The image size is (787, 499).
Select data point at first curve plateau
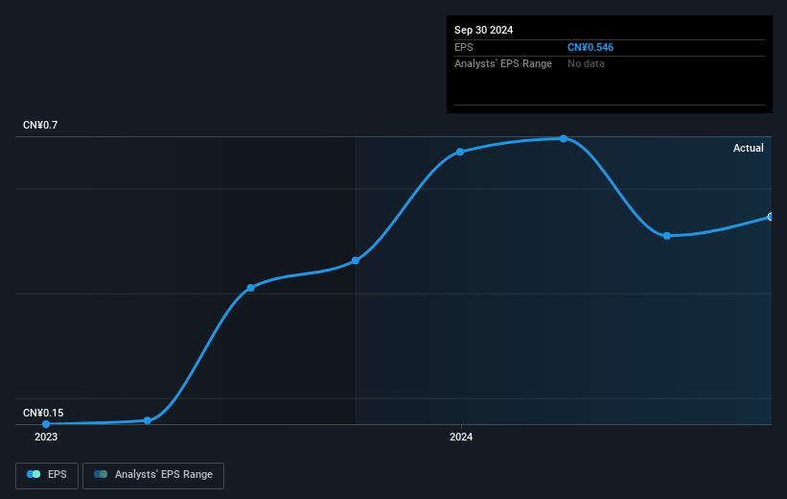(x=250, y=288)
